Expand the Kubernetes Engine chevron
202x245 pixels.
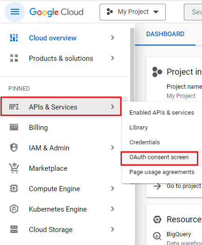click(113, 209)
